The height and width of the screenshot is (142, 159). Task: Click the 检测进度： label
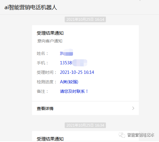coord(47,82)
